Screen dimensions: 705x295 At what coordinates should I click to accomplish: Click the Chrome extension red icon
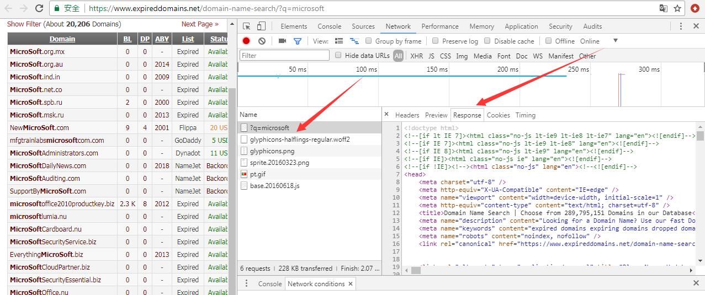click(695, 8)
